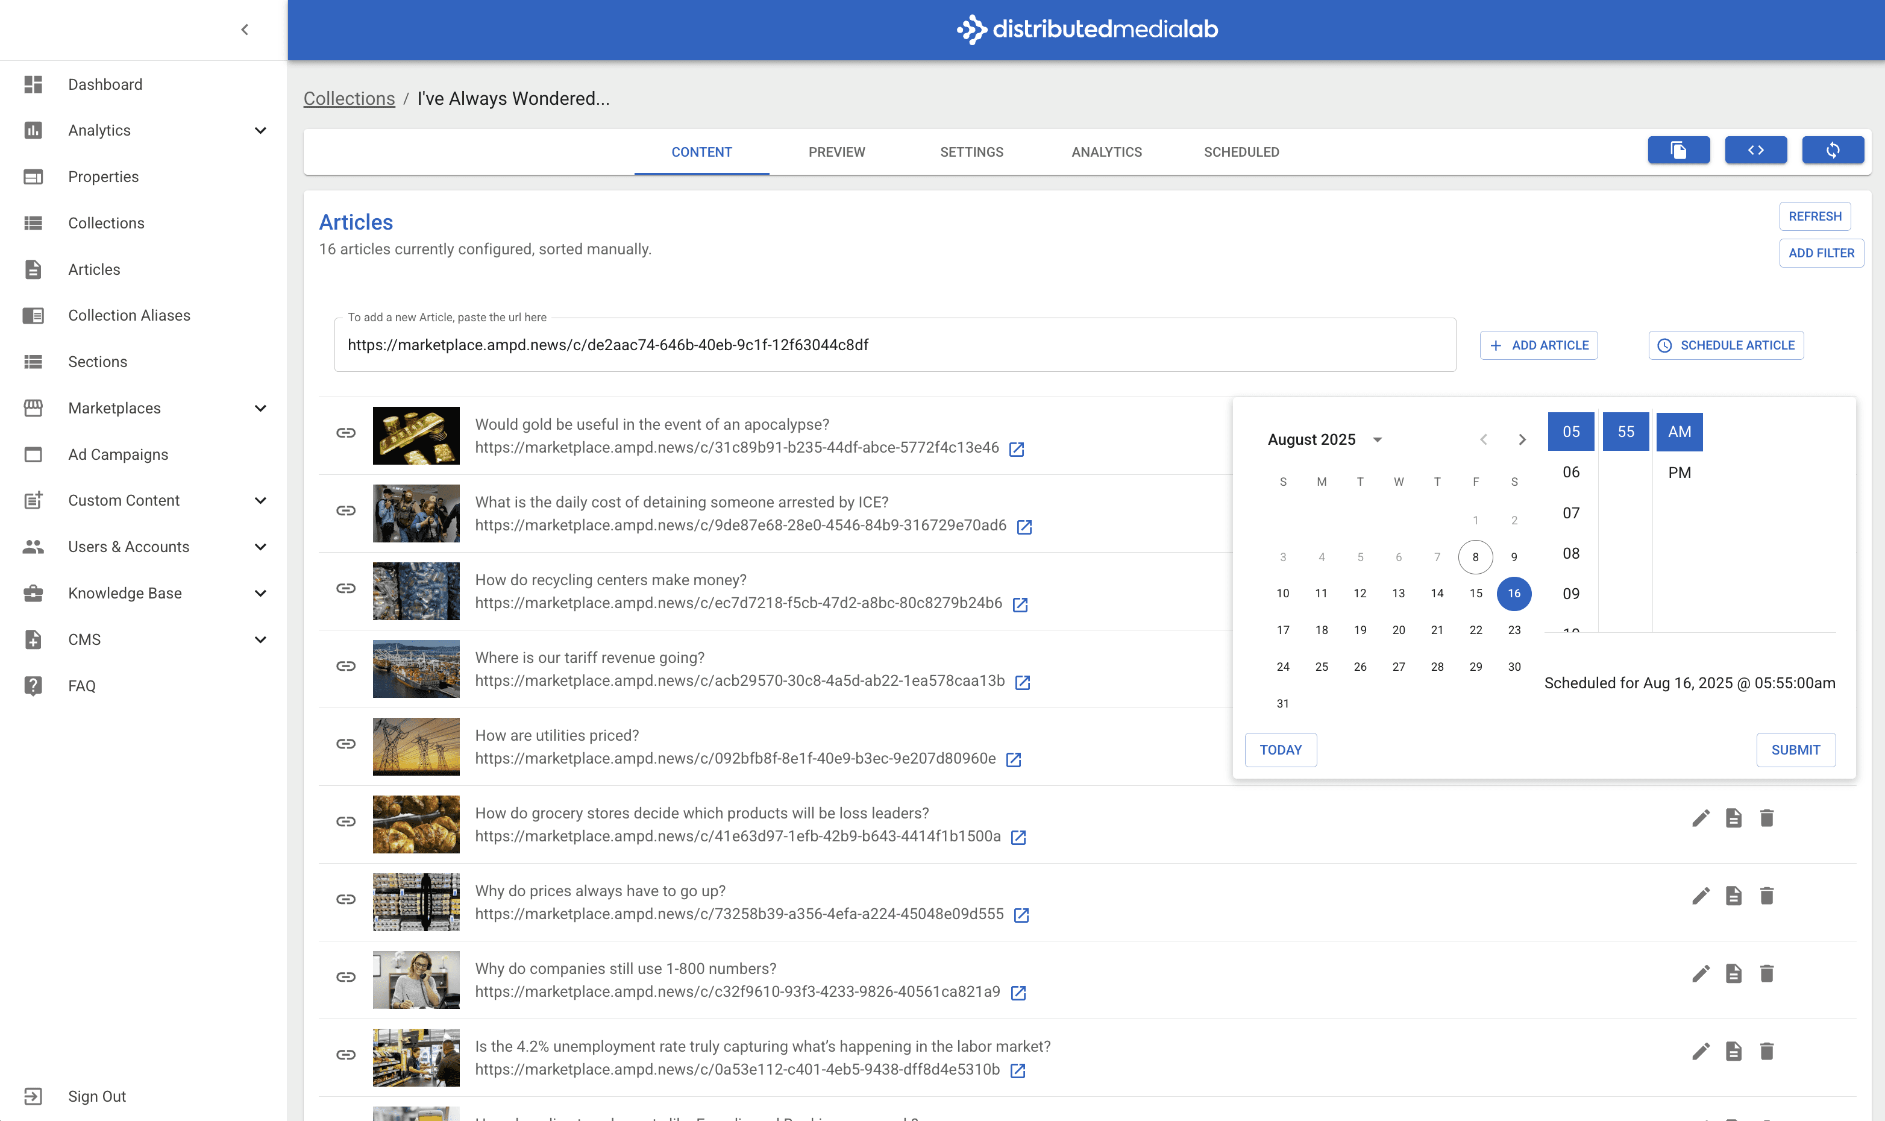The height and width of the screenshot is (1121, 1885).
Task: Click the SUBMIT button in scheduler
Action: (1795, 749)
